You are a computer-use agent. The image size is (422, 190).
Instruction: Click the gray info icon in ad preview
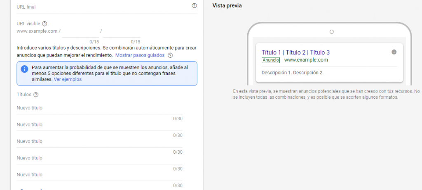pyautogui.click(x=394, y=52)
